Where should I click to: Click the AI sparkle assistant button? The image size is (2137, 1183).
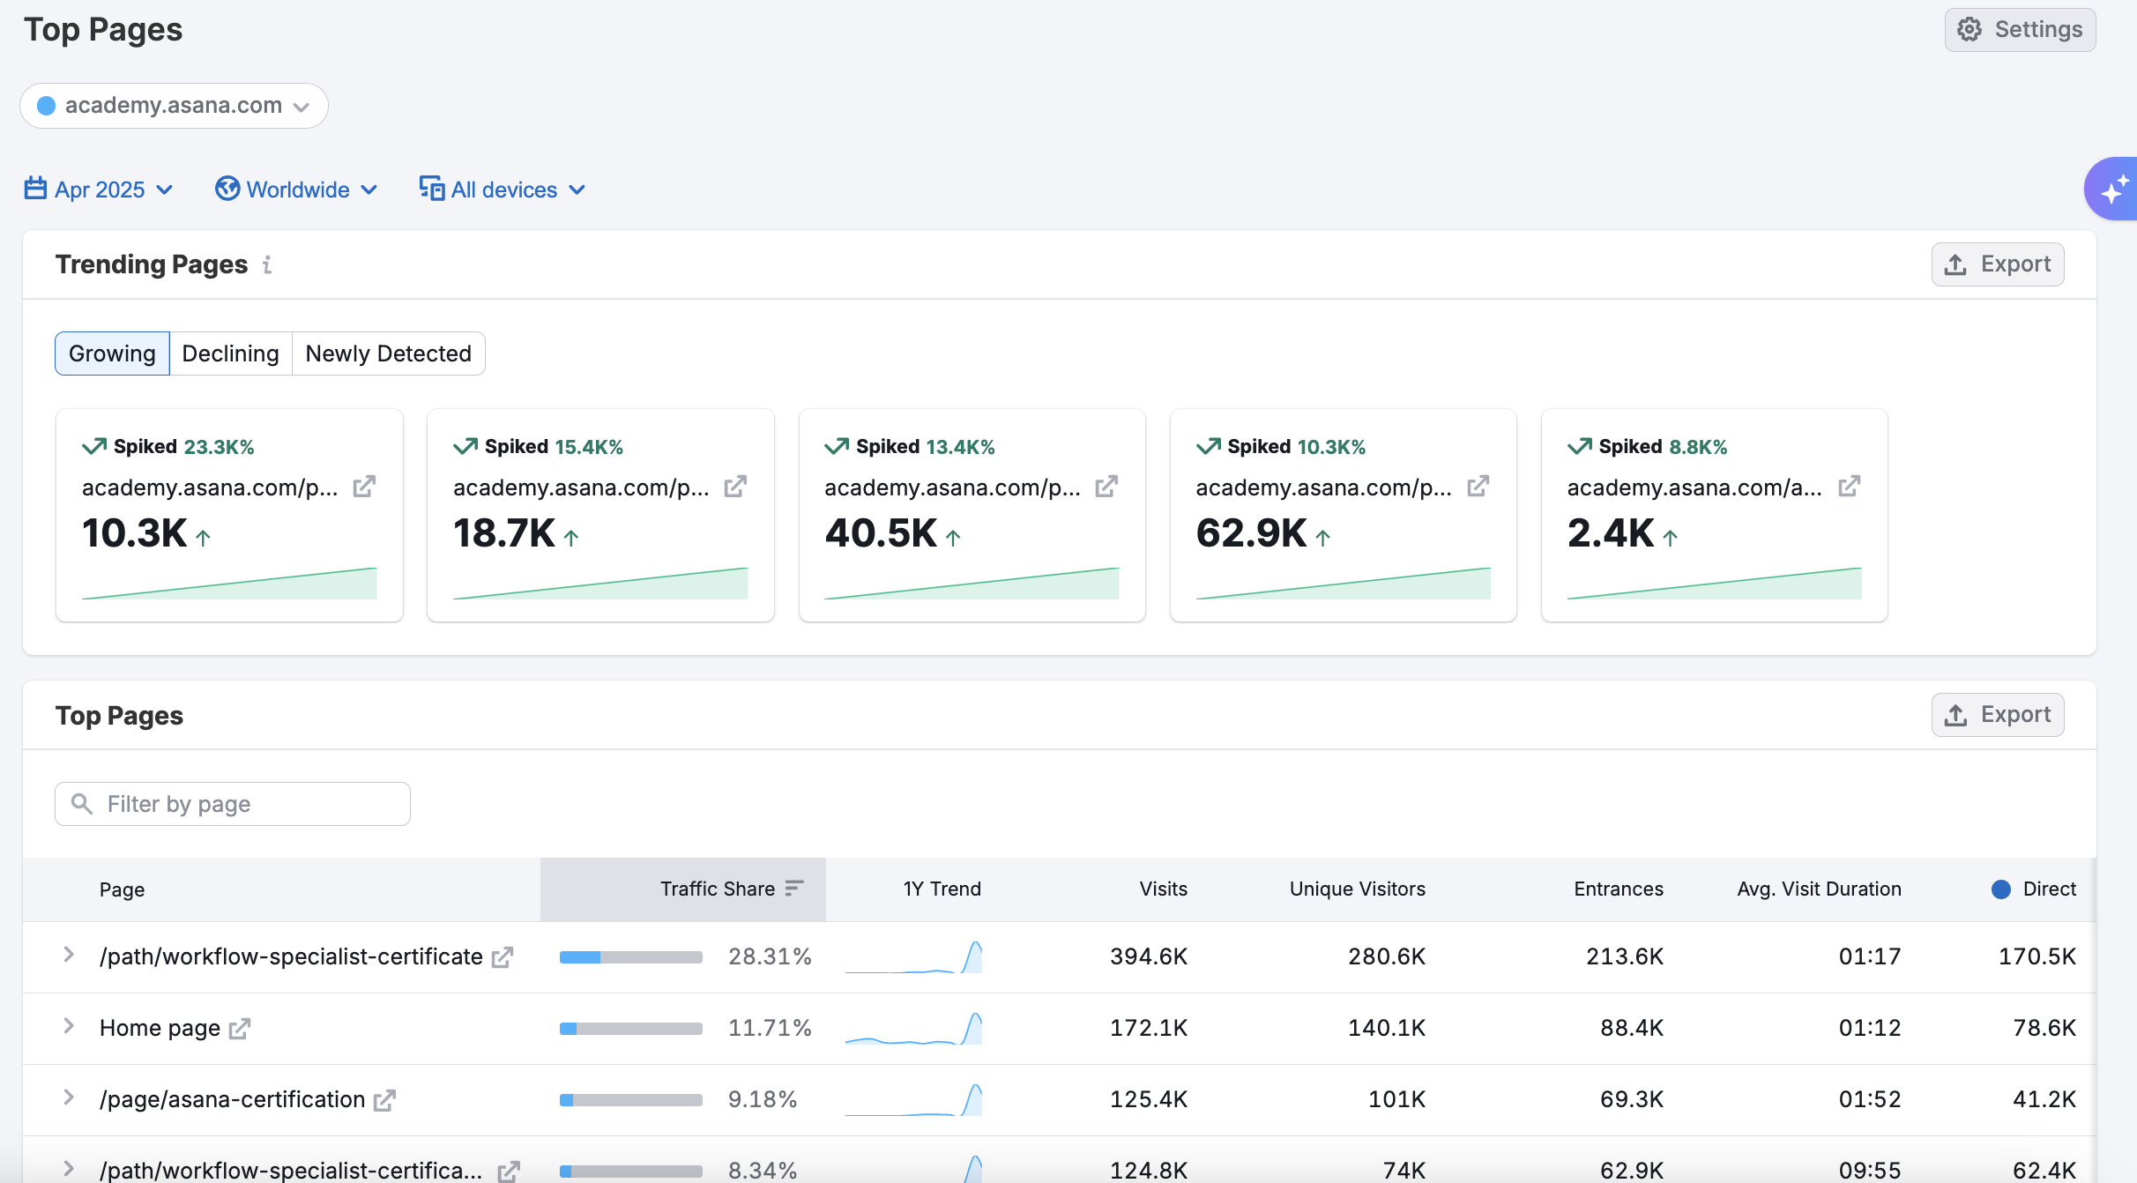[2114, 190]
